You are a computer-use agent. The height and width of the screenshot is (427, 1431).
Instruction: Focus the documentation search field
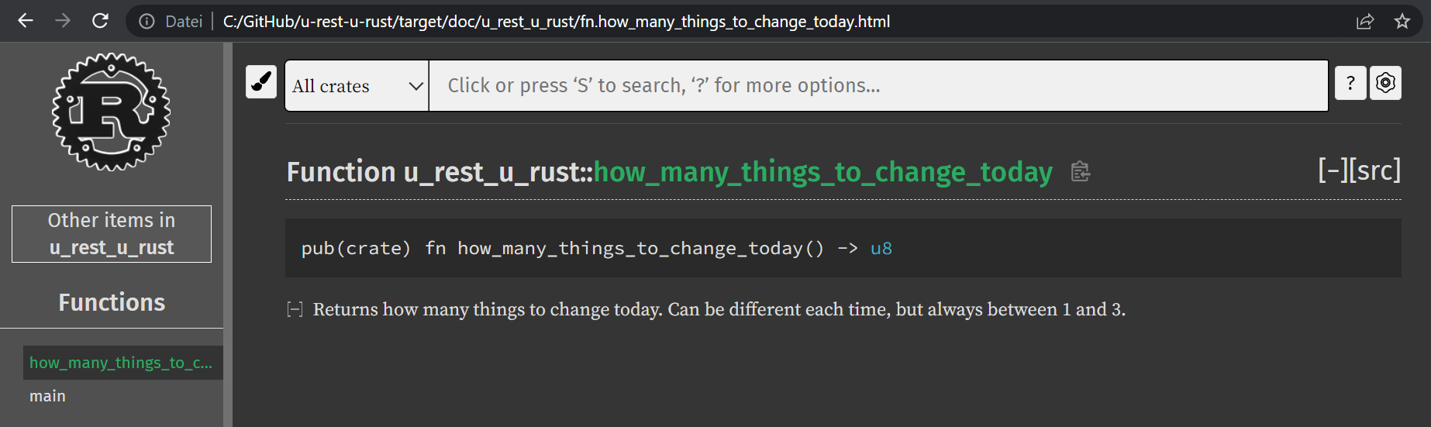click(878, 86)
